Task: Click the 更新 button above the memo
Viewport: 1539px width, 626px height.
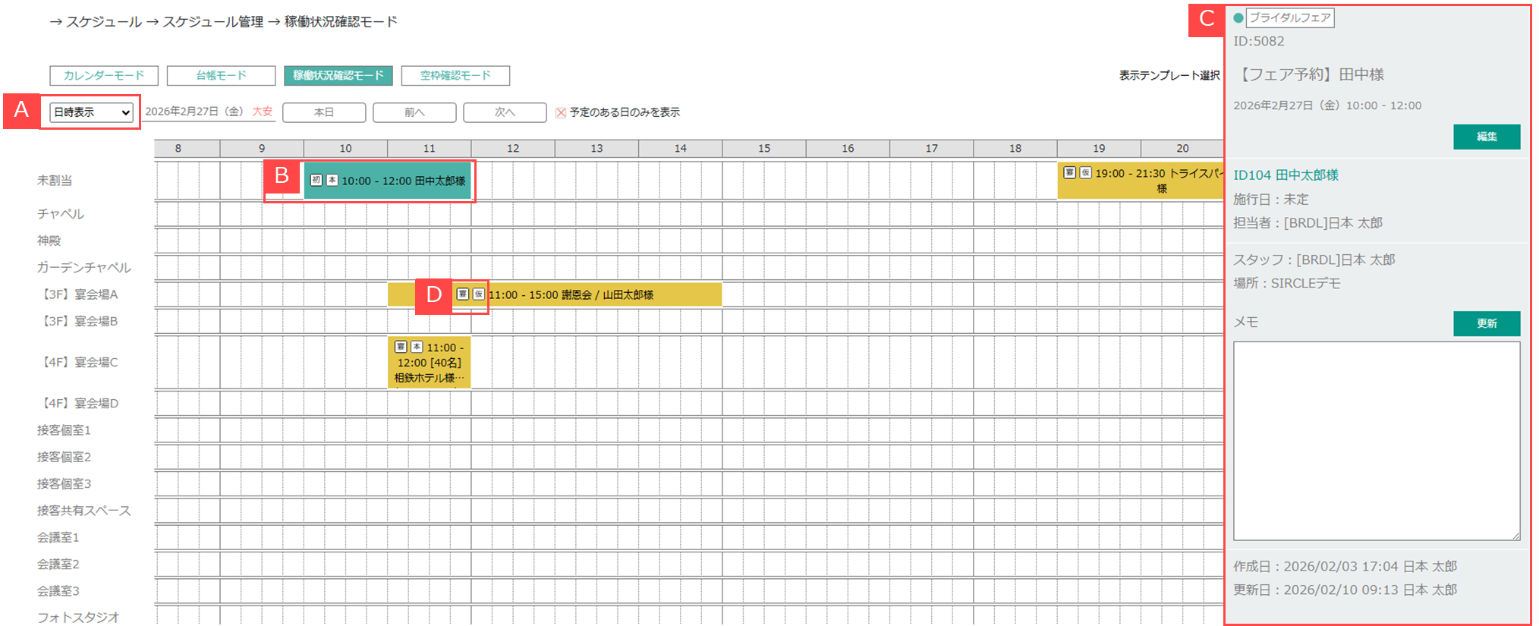Action: 1486,323
